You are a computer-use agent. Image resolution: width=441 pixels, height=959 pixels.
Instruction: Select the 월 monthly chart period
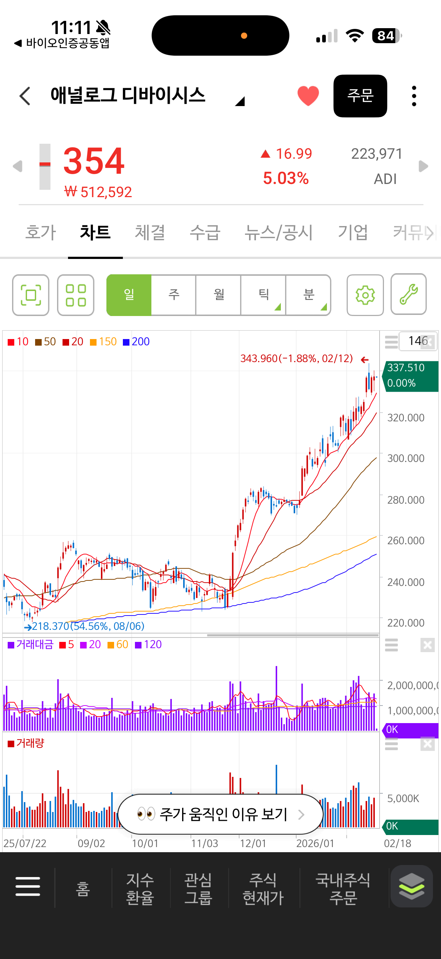(219, 295)
